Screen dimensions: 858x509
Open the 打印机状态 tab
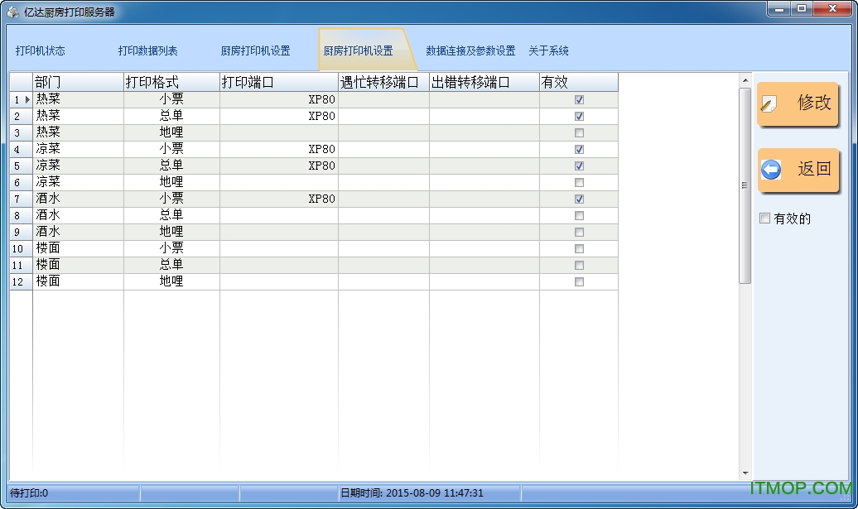tap(40, 50)
